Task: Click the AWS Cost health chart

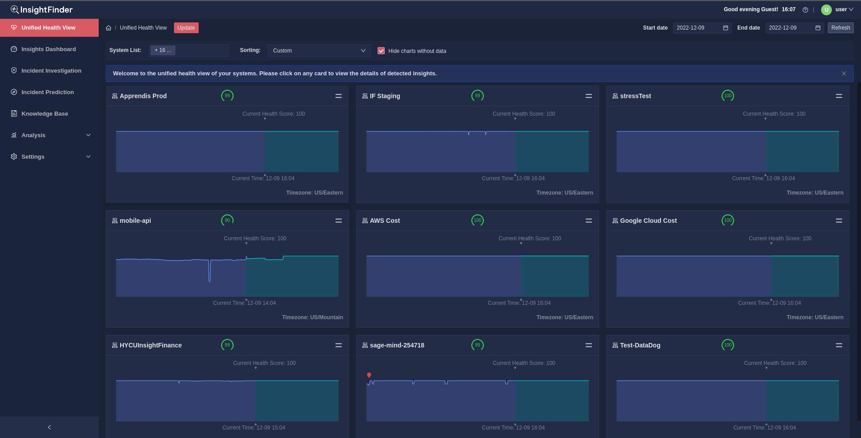Action: 478,276
